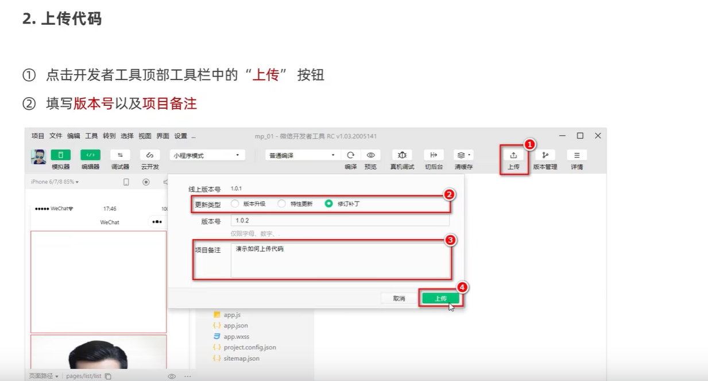Viewport: 708px width, 381px height.
Task: Open 版本管理 version management icon
Action: pos(545,155)
